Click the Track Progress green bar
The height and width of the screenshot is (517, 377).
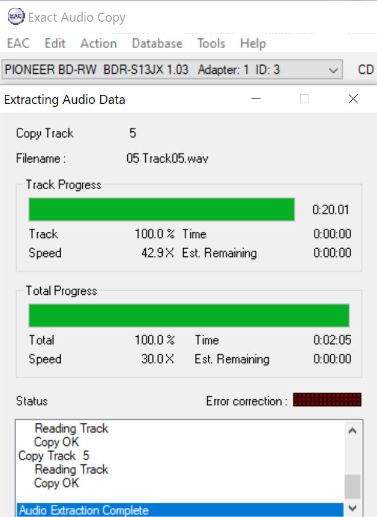point(161,210)
